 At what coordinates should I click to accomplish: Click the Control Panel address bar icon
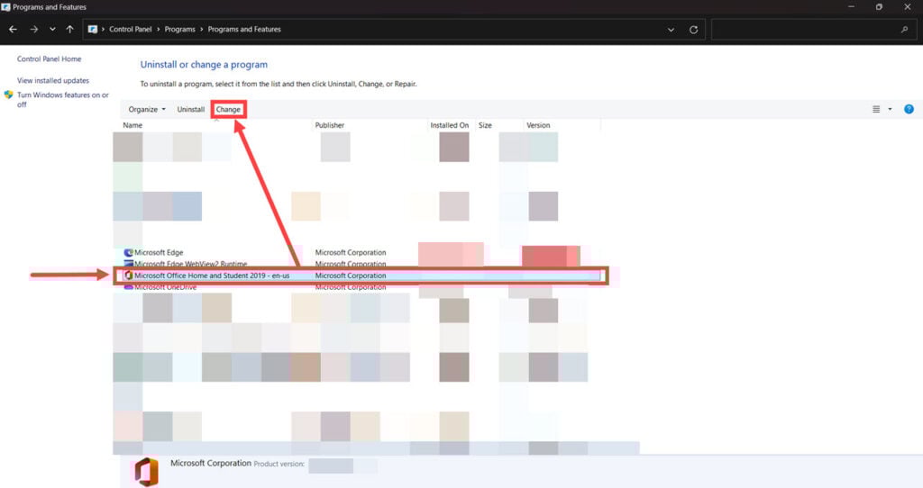pyautogui.click(x=93, y=30)
